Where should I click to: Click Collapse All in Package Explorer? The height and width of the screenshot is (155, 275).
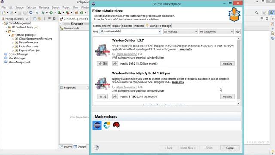[35, 19]
